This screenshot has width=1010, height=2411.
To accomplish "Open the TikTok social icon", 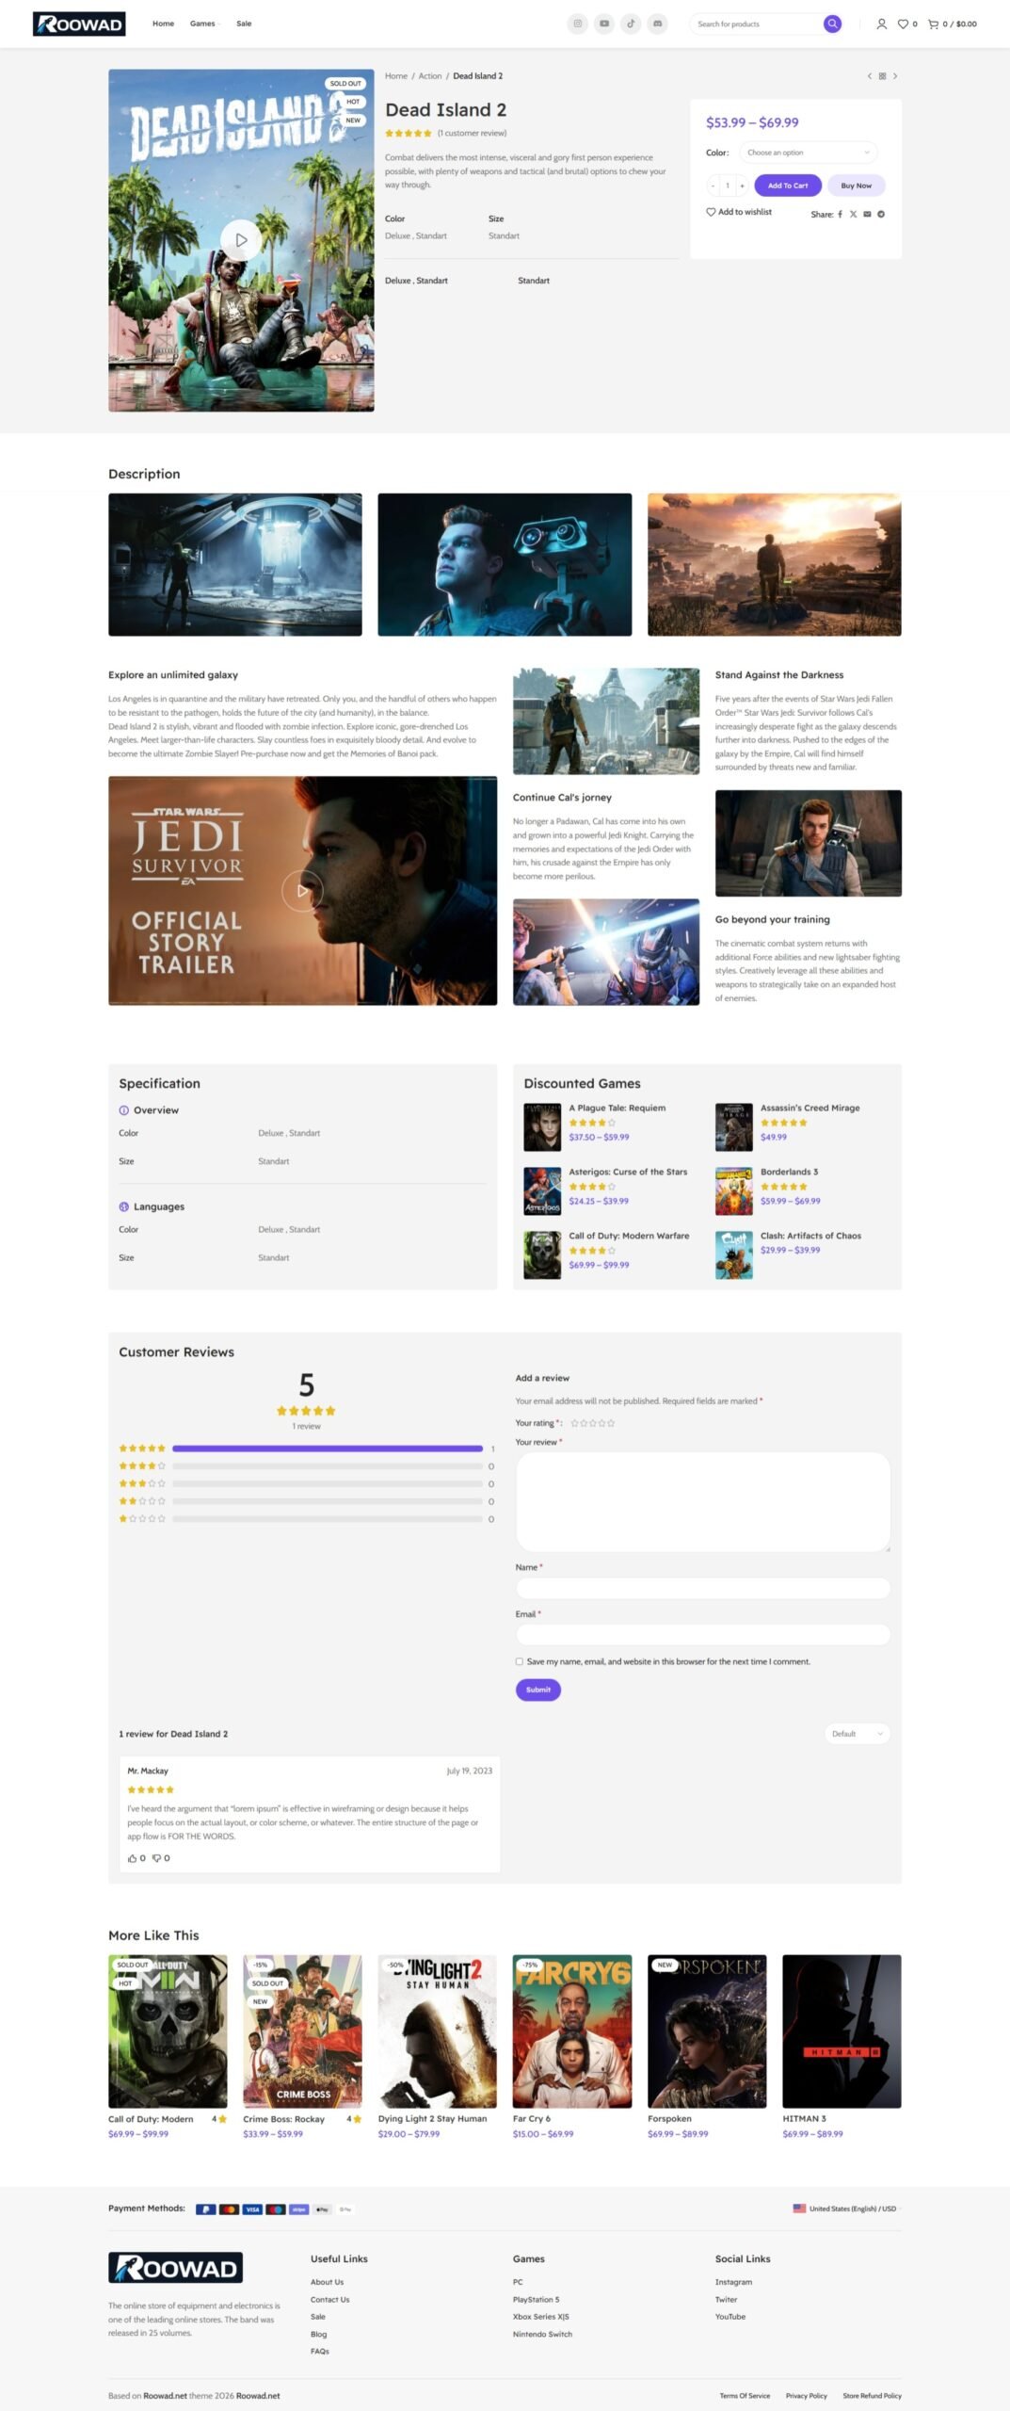I will coord(631,24).
